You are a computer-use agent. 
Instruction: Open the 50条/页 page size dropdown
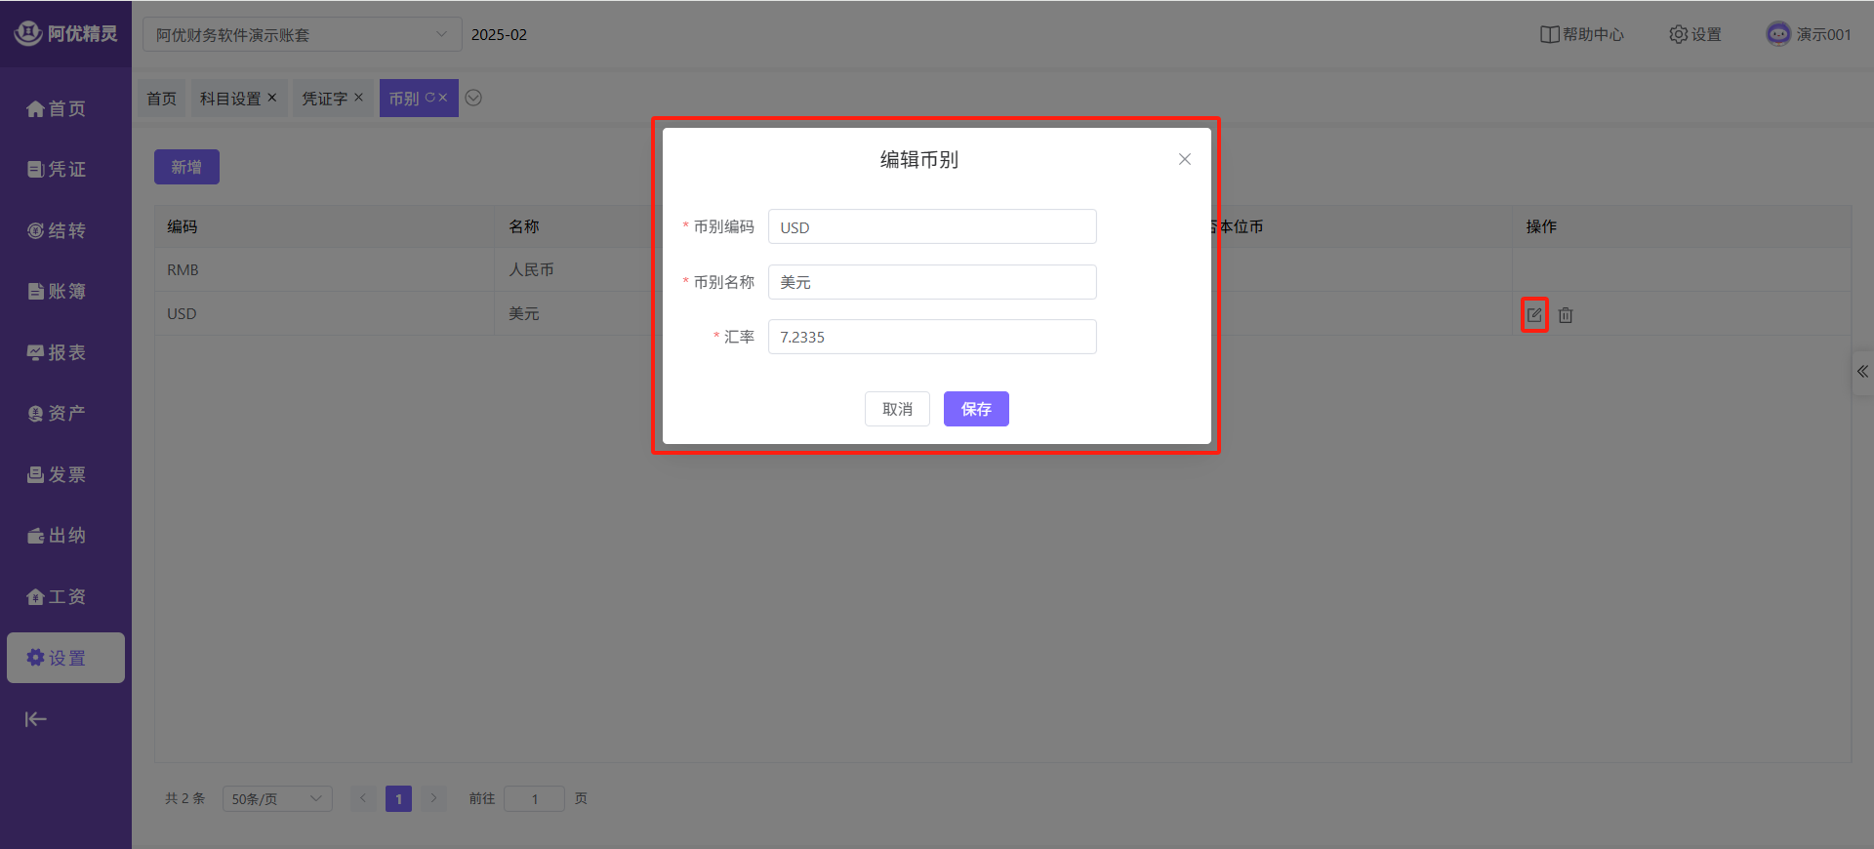point(277,798)
